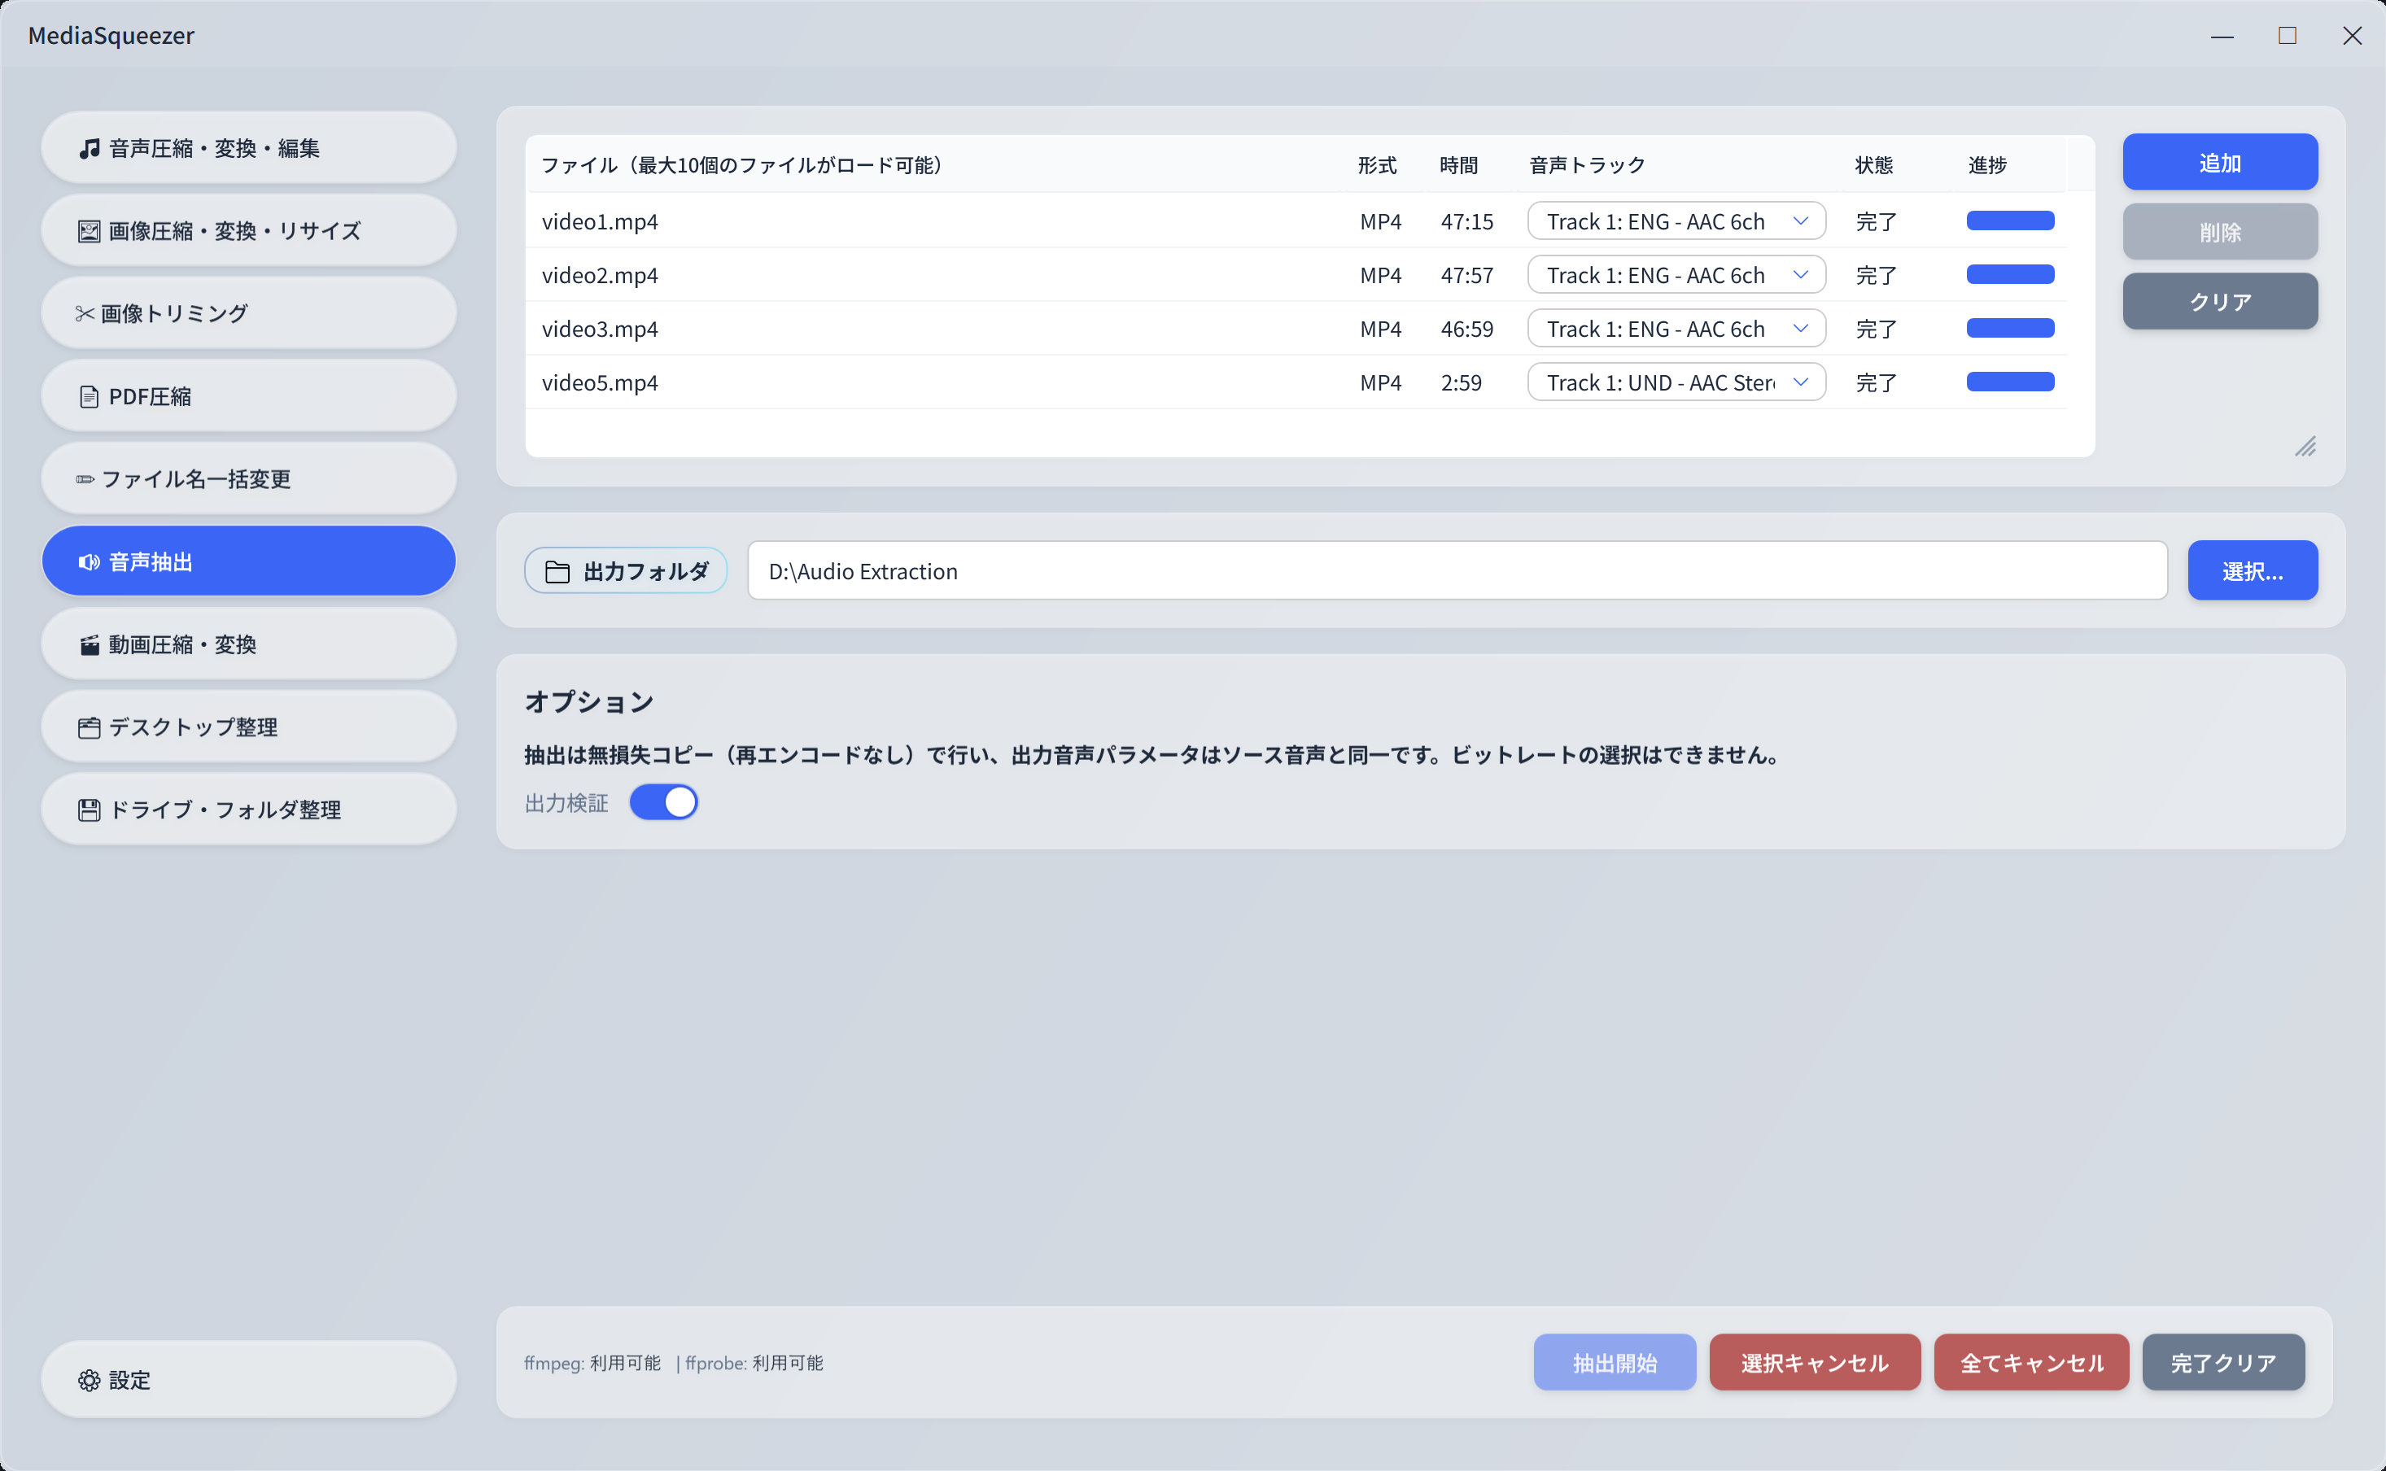Click the 出力フォルダ folder icon
This screenshot has width=2386, height=1471.
[x=557, y=571]
